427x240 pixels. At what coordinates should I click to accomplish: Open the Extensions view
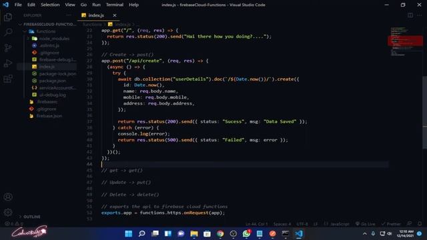[x=8, y=79]
